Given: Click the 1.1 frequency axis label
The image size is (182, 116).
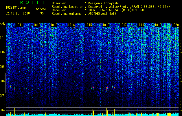Looking at the screenshot, I should point(2,38).
